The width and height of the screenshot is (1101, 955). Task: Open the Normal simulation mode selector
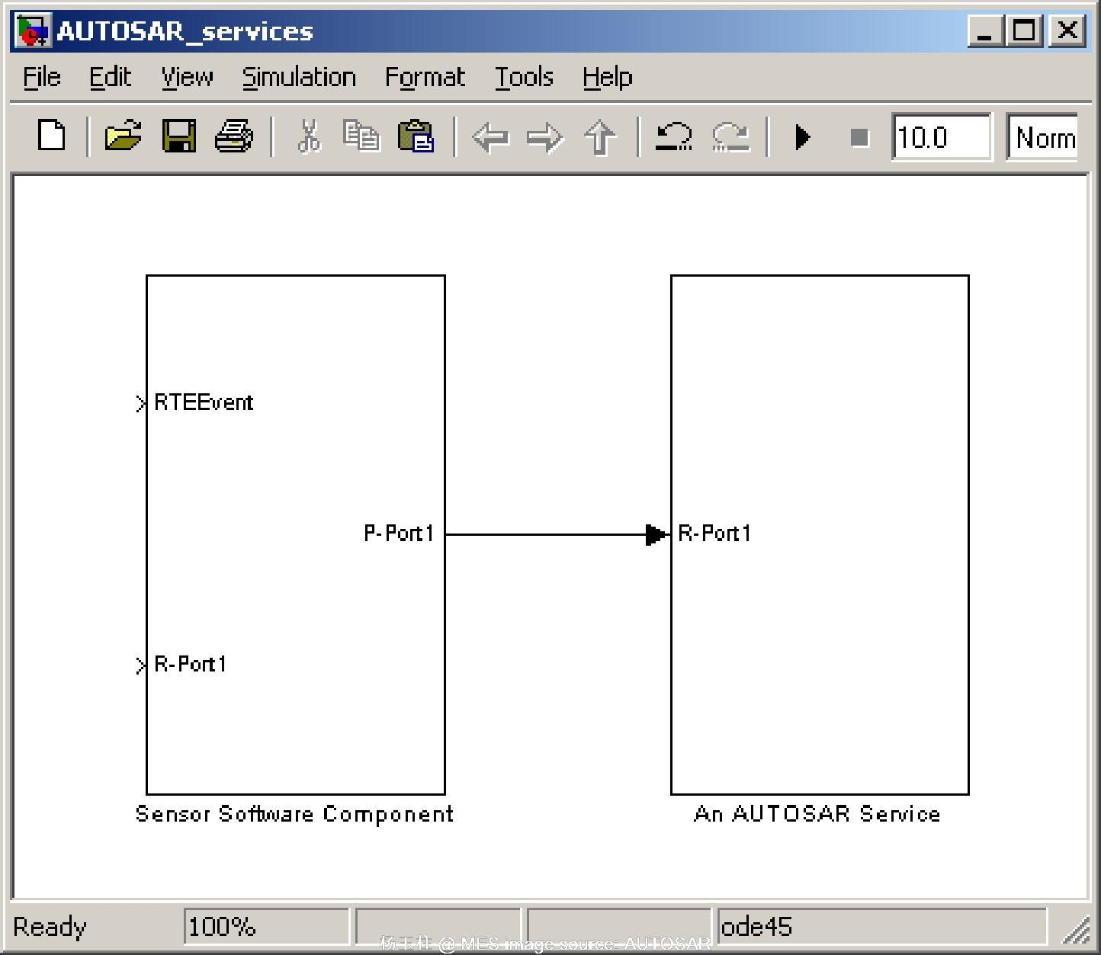point(1045,137)
